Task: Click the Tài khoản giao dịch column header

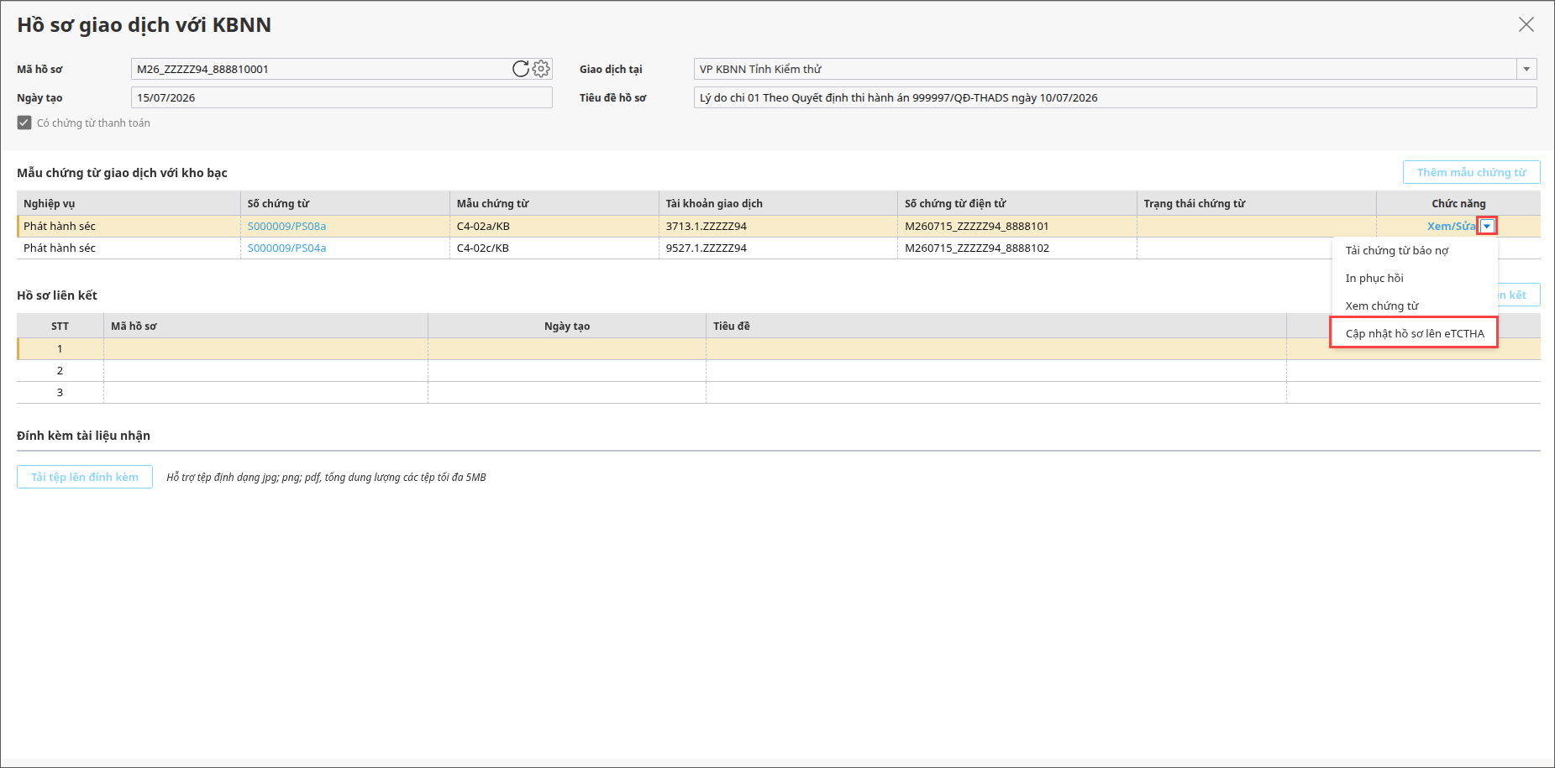Action: click(x=778, y=203)
